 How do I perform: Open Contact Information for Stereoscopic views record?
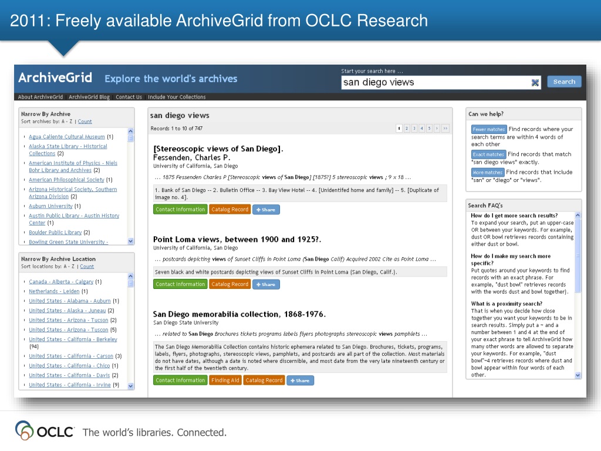[x=181, y=210]
